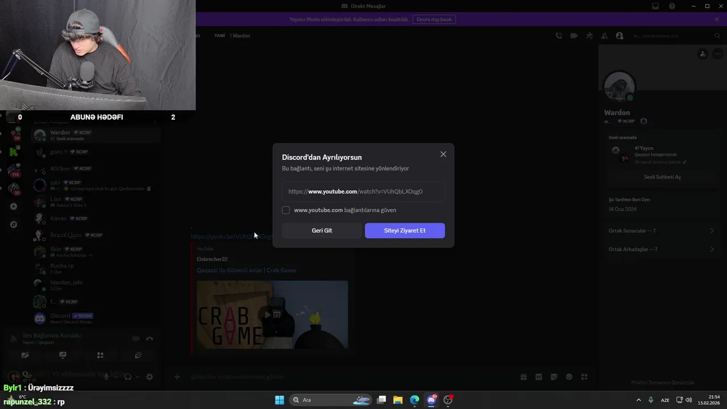This screenshot has height=409, width=727.
Task: Open the official Discord messages entry
Action: point(96,318)
